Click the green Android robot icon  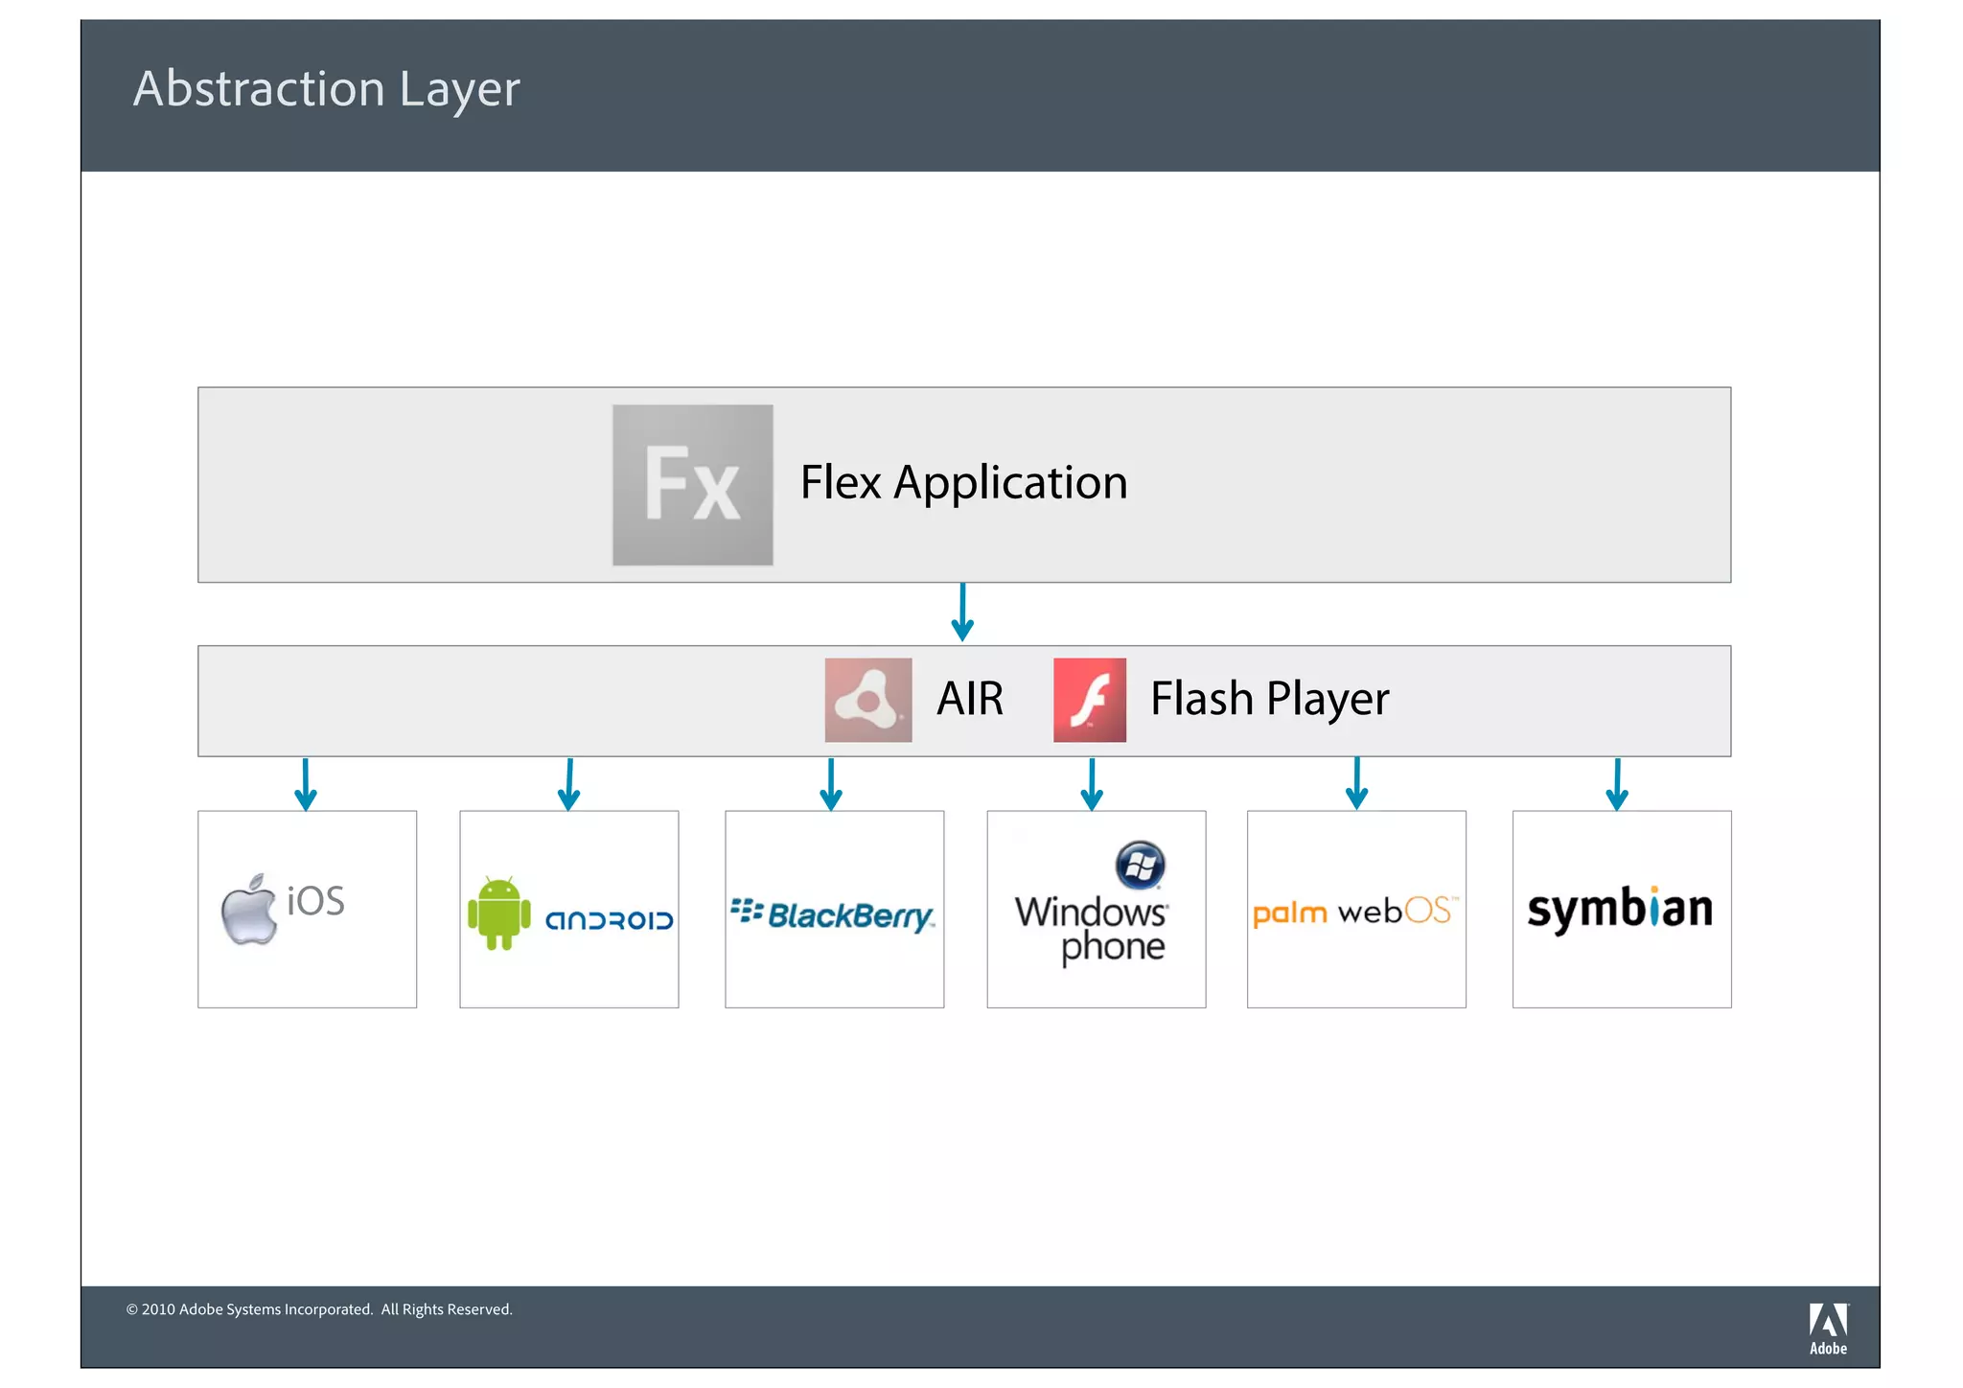[x=498, y=913]
